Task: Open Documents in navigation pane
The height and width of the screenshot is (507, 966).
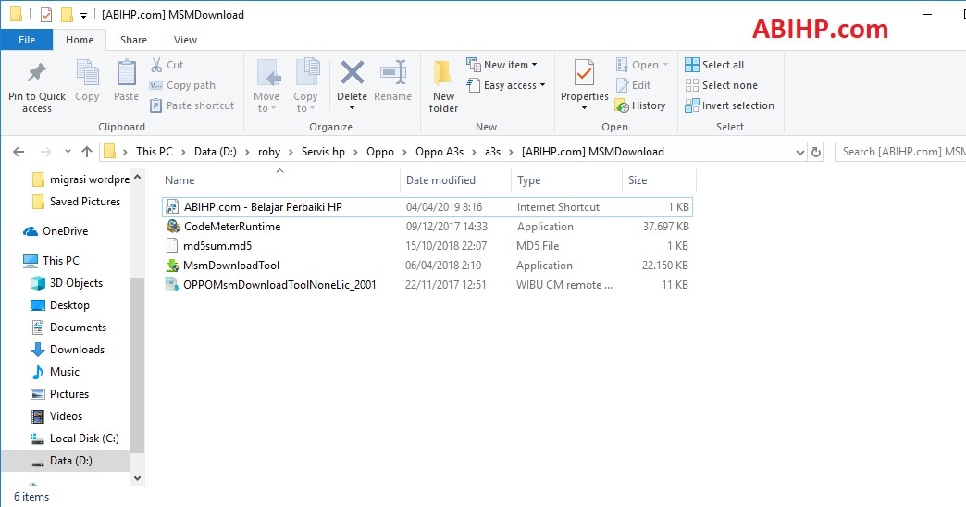Action: (68, 328)
